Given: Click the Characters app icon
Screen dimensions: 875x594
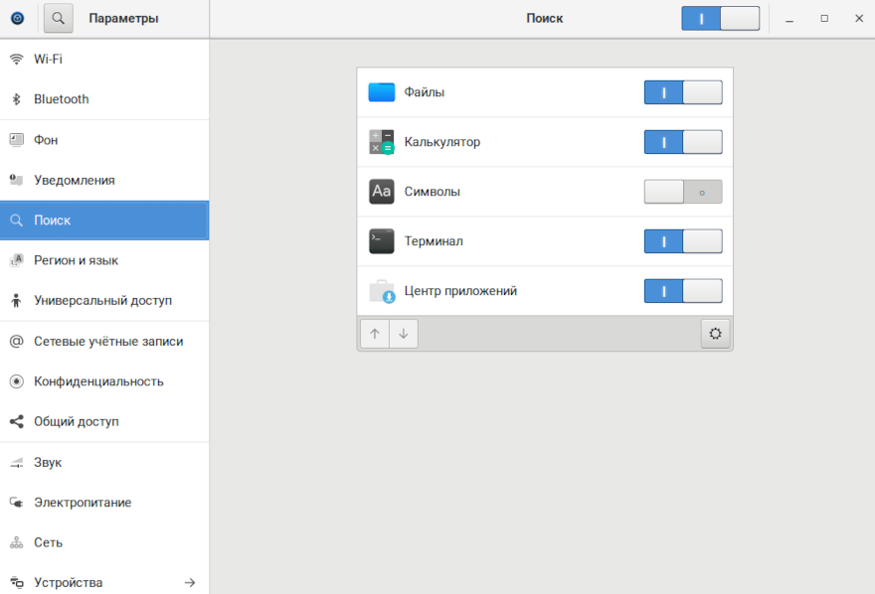Looking at the screenshot, I should pos(382,192).
